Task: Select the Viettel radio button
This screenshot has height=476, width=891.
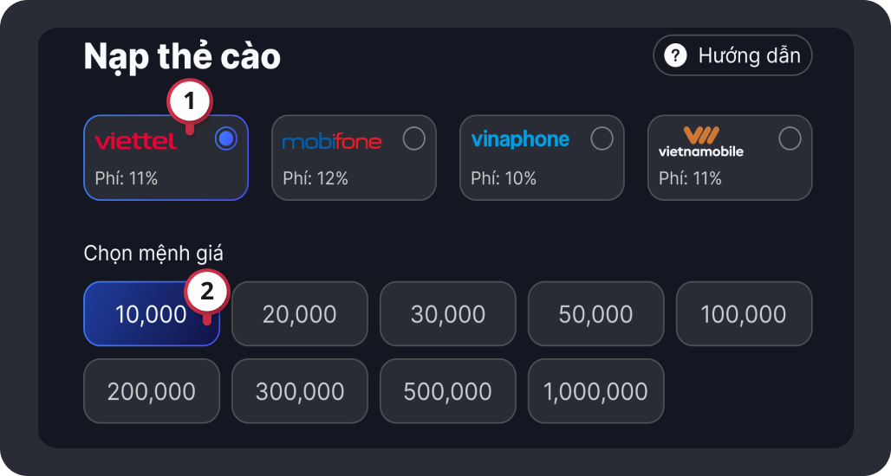Action: (226, 138)
